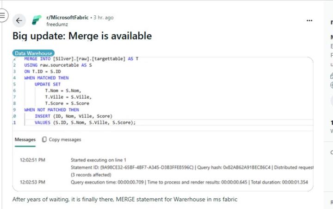The image size is (333, 209).
Task: Click the T.Score = S.Score line
Action: (67, 103)
